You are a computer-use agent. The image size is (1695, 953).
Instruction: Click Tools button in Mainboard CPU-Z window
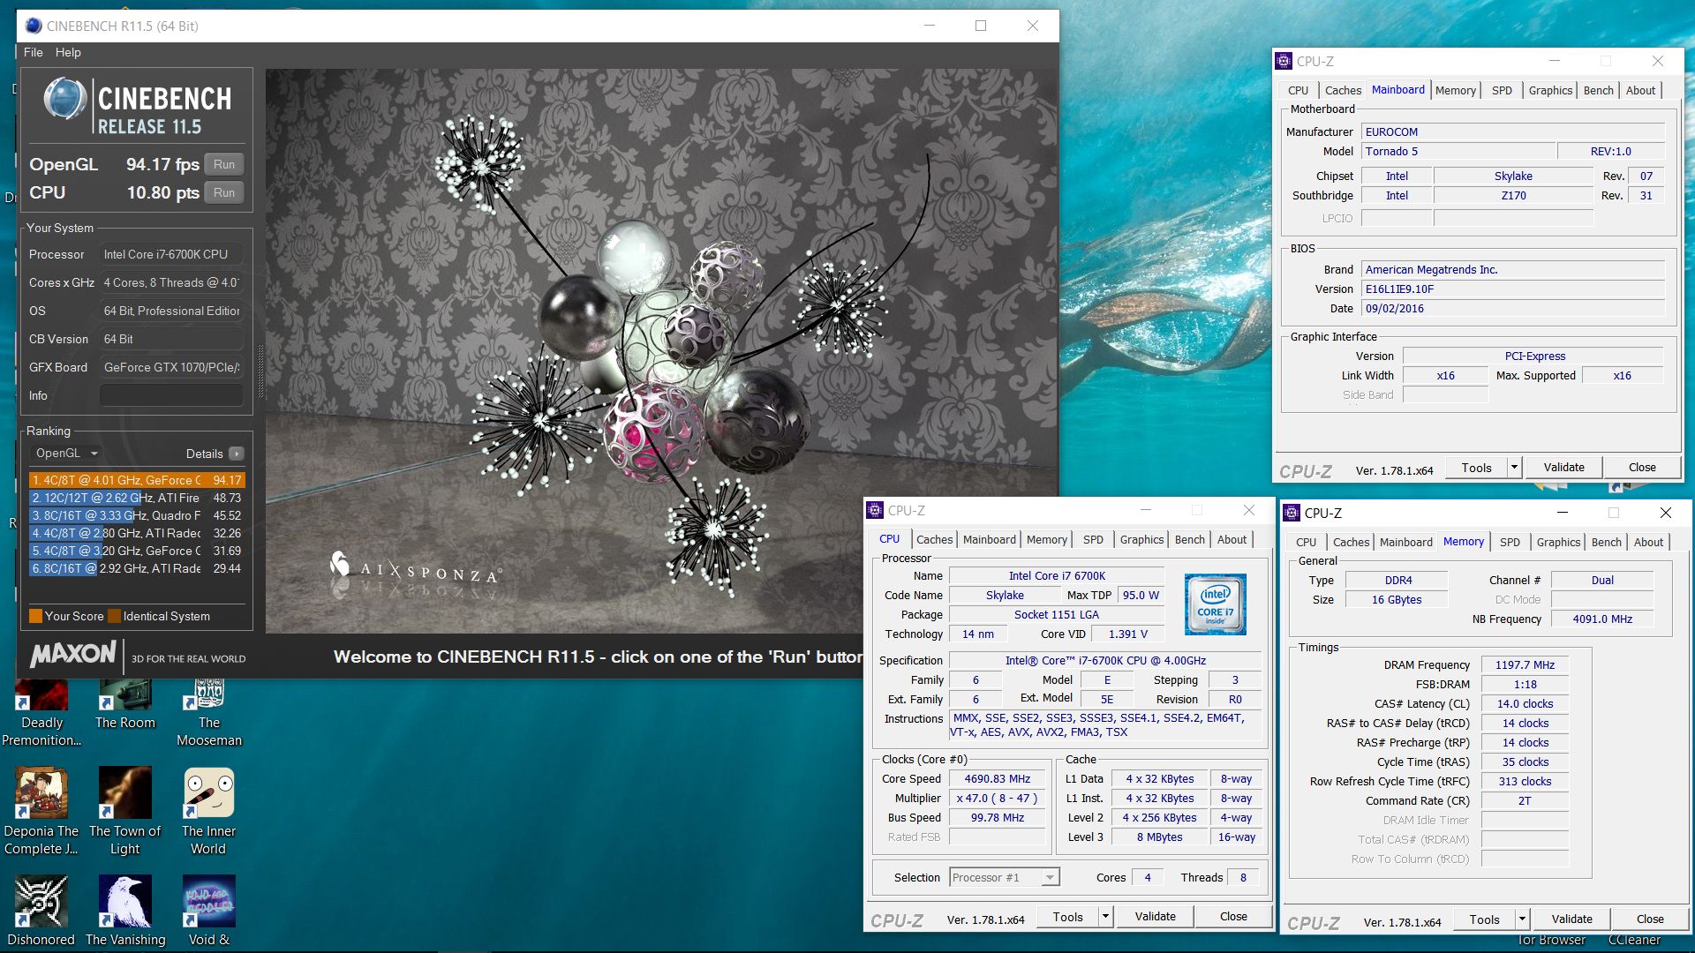point(1476,468)
